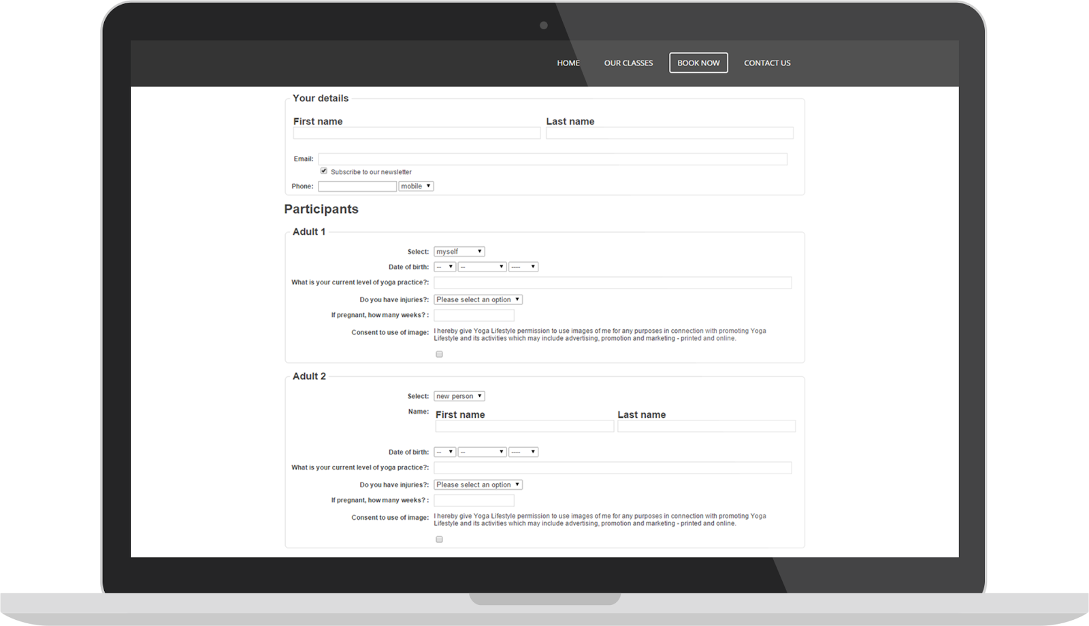Click the First name field in Your details
This screenshot has height=626, width=1089.
417,133
